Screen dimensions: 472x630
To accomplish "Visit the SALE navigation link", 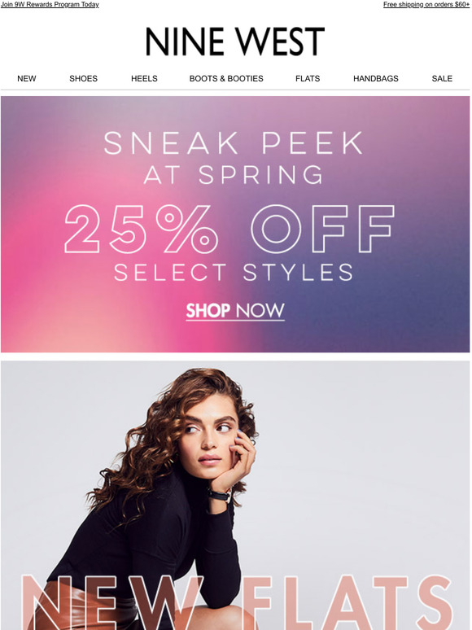I will 442,79.
